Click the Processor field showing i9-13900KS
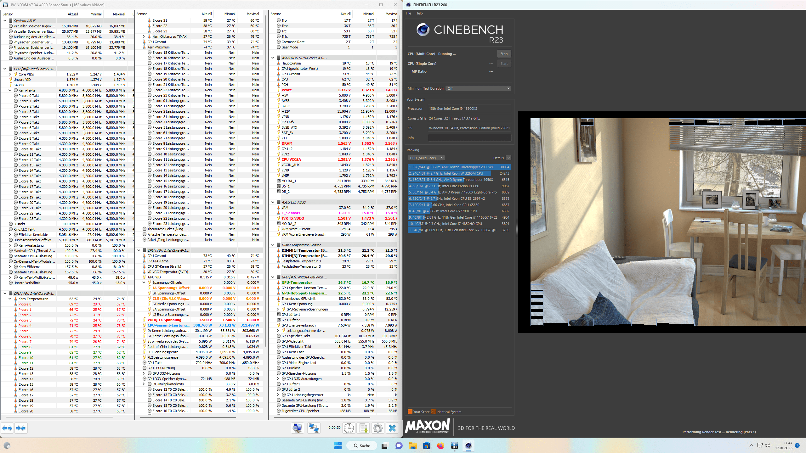Screen dimensions: 806x453 tap(469, 109)
